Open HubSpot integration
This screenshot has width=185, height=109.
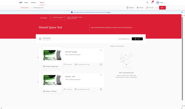(130, 8)
